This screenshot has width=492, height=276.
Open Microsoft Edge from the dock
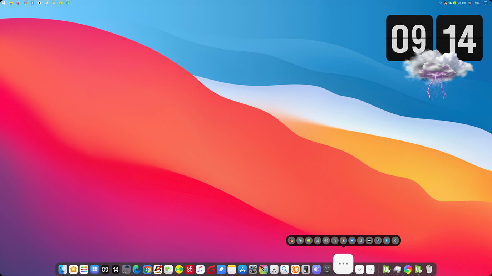(137, 269)
